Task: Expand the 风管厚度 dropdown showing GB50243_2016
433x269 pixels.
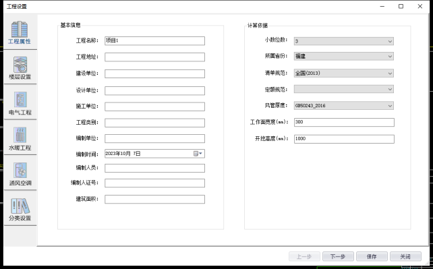Action: pyautogui.click(x=344, y=106)
